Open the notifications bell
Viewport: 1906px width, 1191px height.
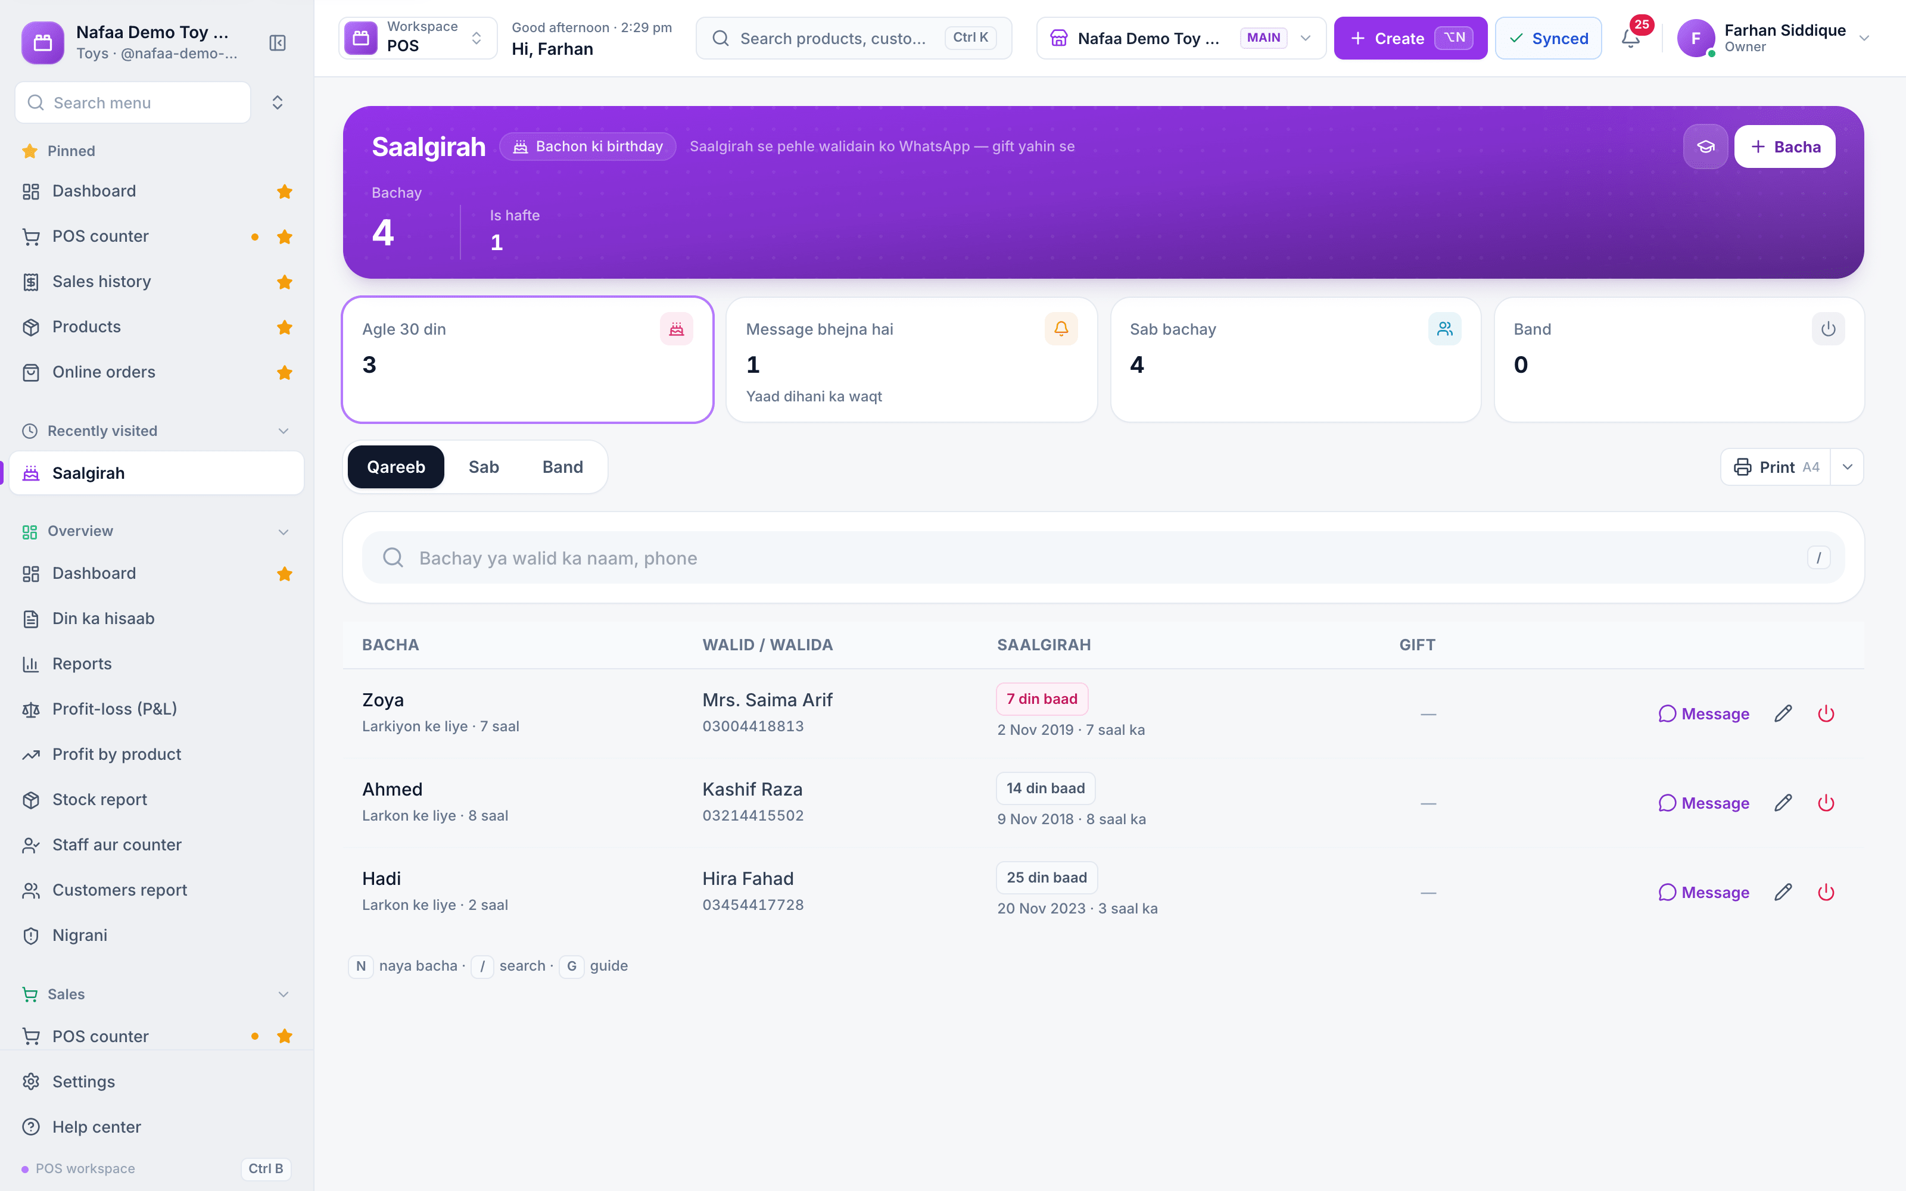pos(1631,38)
